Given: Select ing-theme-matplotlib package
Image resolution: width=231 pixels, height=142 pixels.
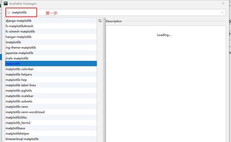Looking at the screenshot, I should (x=51, y=48).
